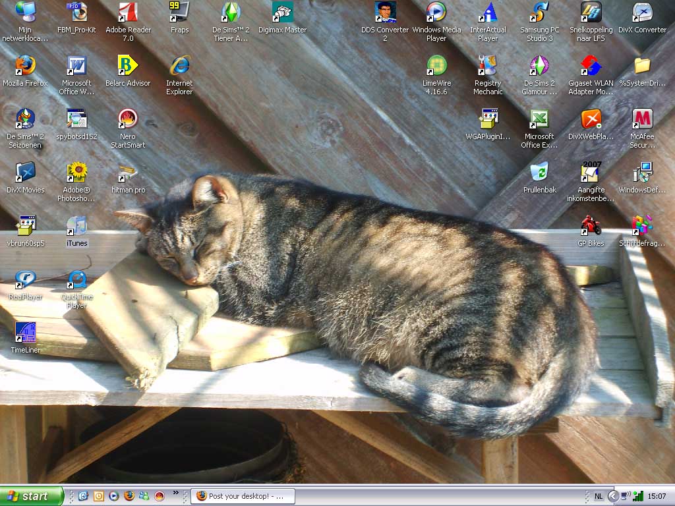675x506 pixels.
Task: Open Nero StartSmart desktop shortcut
Action: (129, 128)
